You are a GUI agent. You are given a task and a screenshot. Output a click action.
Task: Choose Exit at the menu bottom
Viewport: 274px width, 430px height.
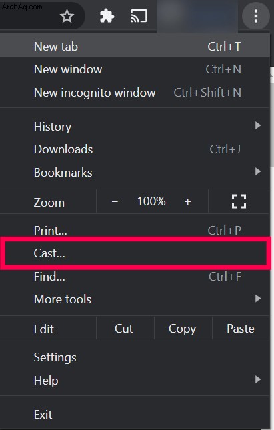[135, 415]
